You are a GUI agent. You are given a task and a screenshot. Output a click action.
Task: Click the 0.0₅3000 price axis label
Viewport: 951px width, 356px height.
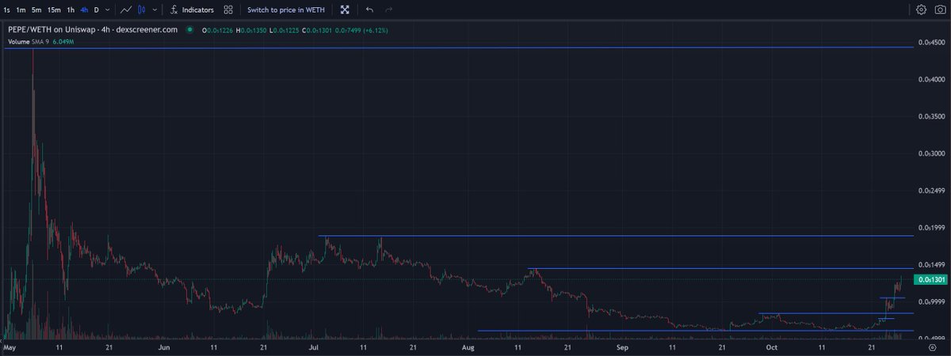coord(931,153)
